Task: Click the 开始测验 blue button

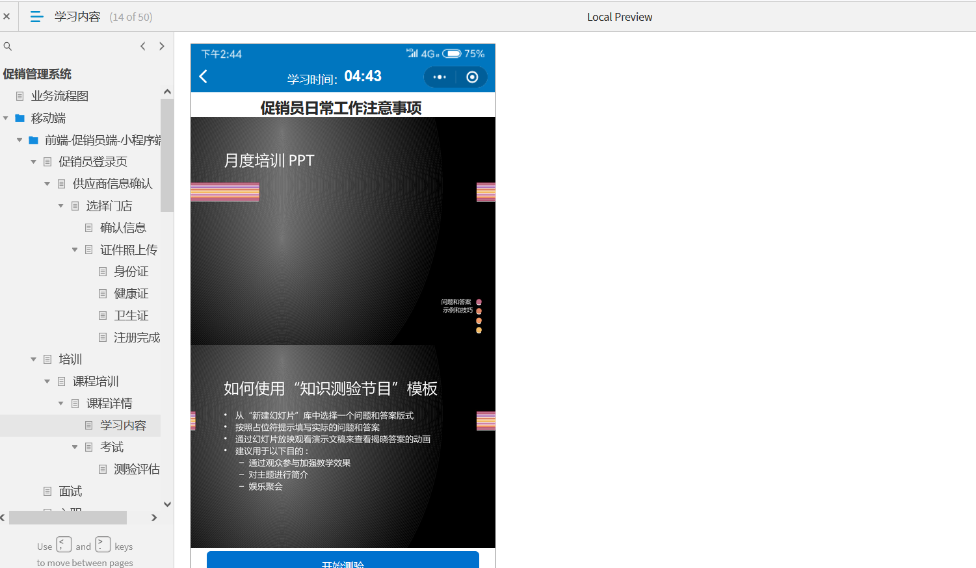Action: pyautogui.click(x=343, y=560)
